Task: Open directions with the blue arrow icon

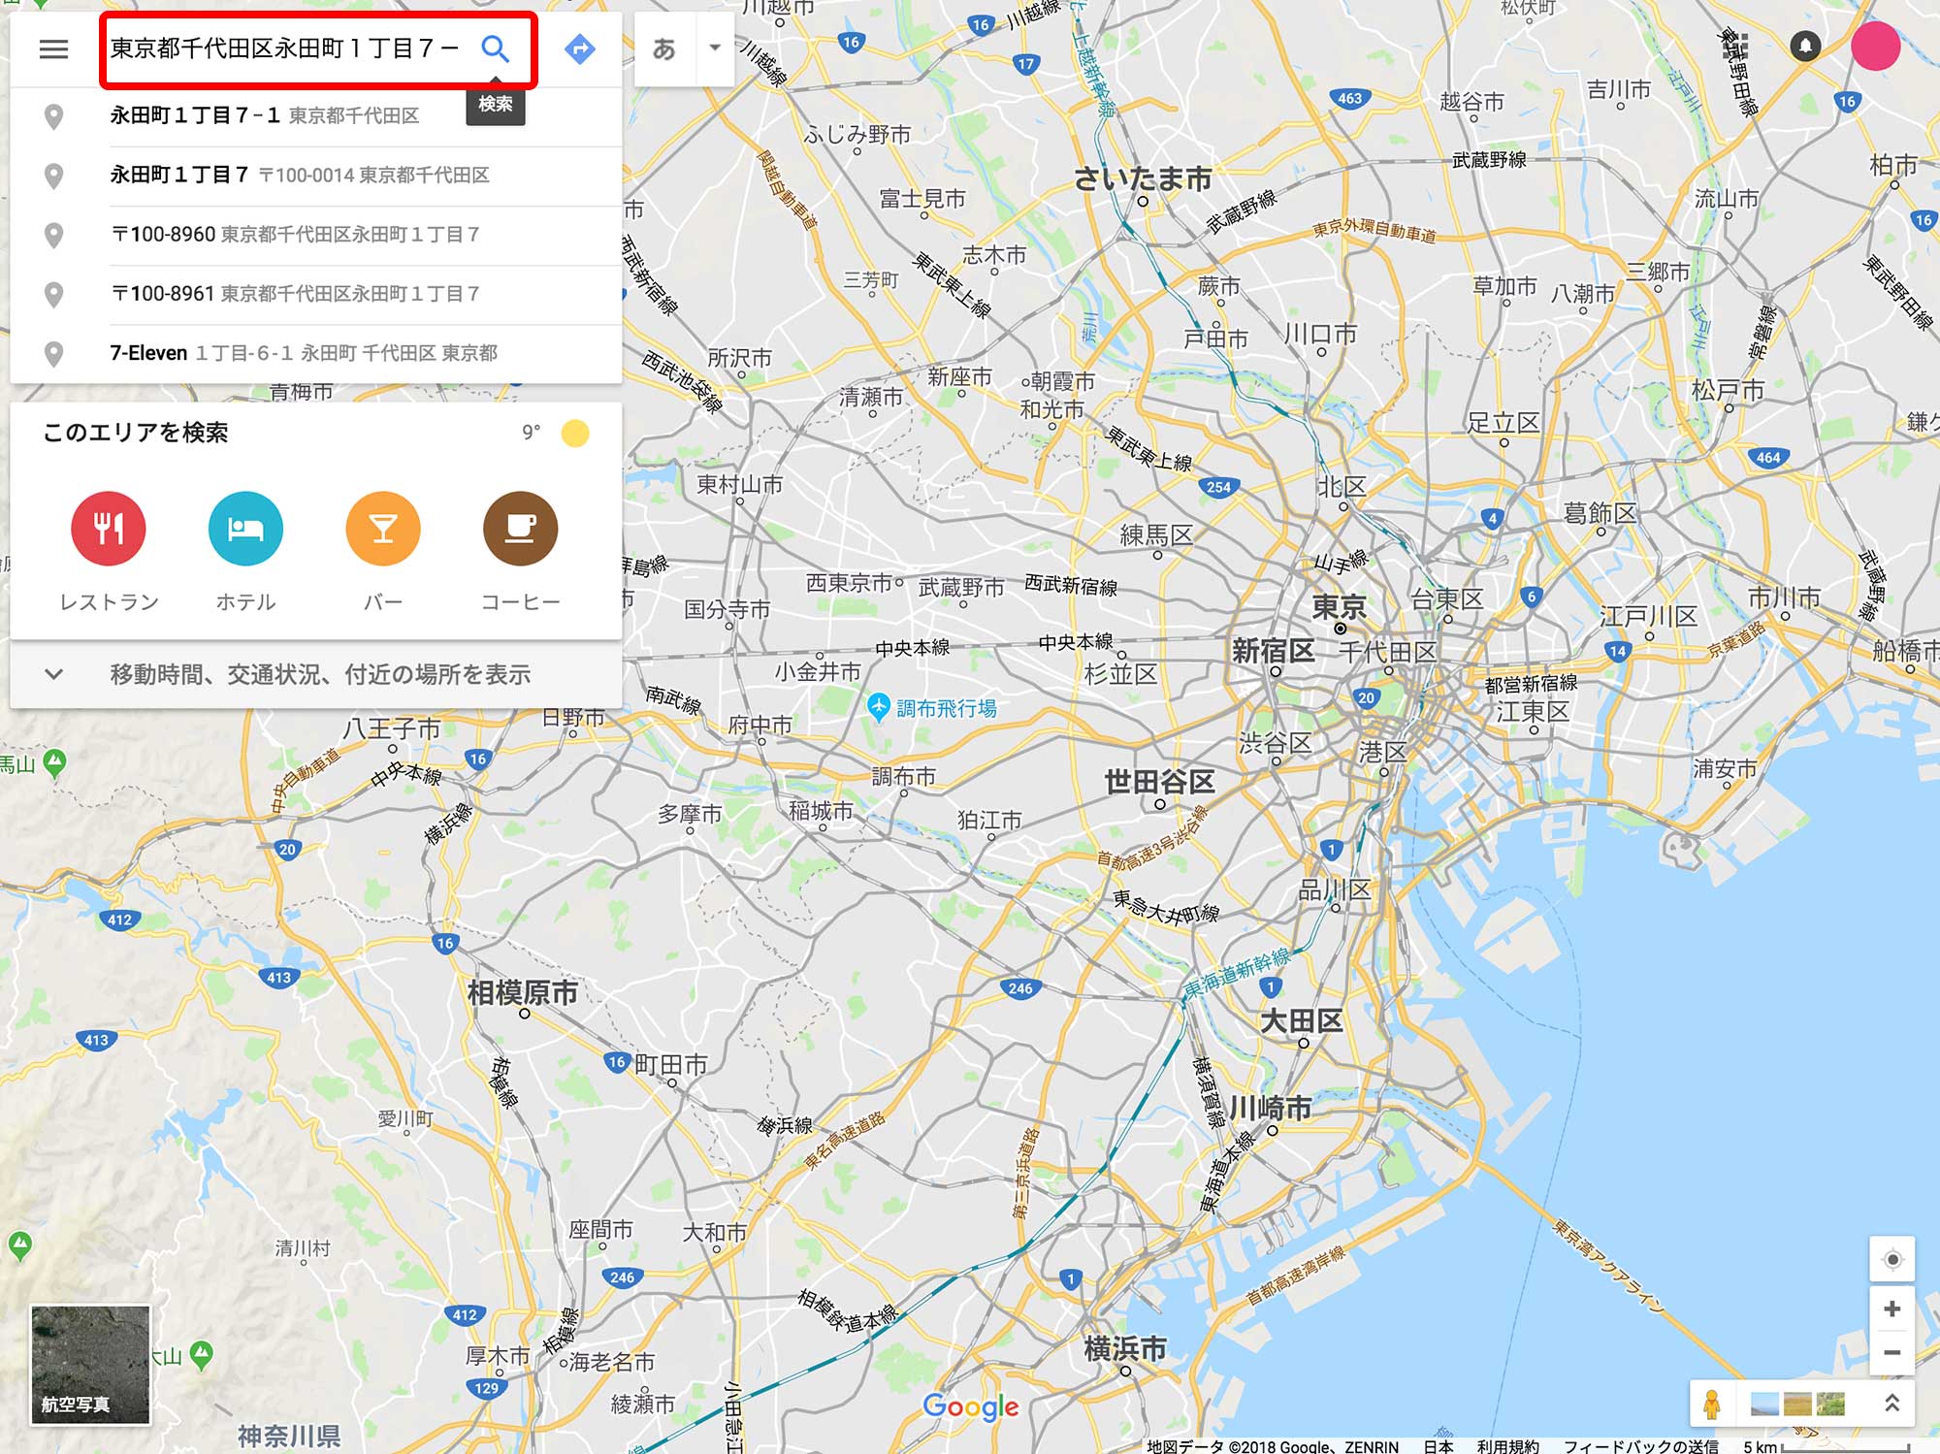Action: 580,48
